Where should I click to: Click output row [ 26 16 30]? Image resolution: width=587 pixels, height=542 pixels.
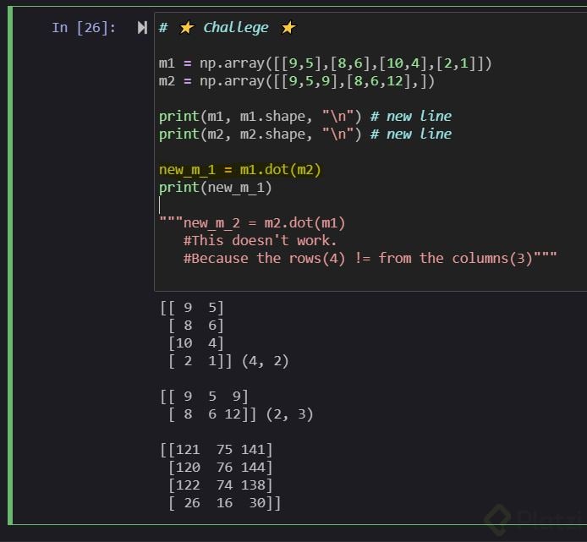(224, 503)
